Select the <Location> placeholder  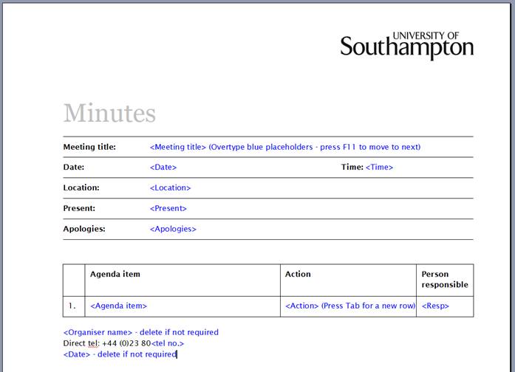170,187
